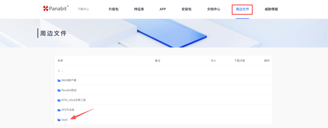Click the iWAN客户端 folder icon

(59, 80)
